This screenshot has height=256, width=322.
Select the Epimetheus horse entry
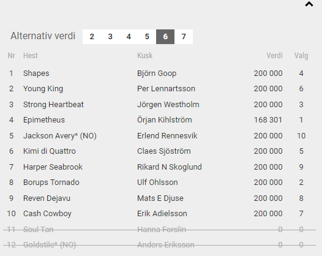(44, 120)
